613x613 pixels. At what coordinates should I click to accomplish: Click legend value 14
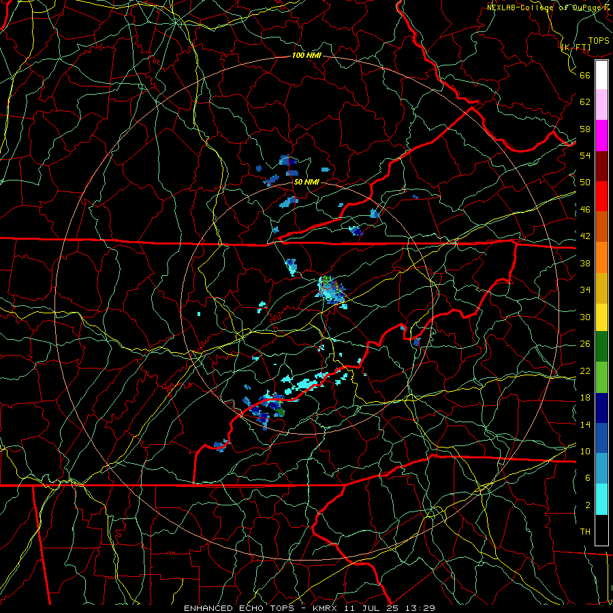point(585,424)
